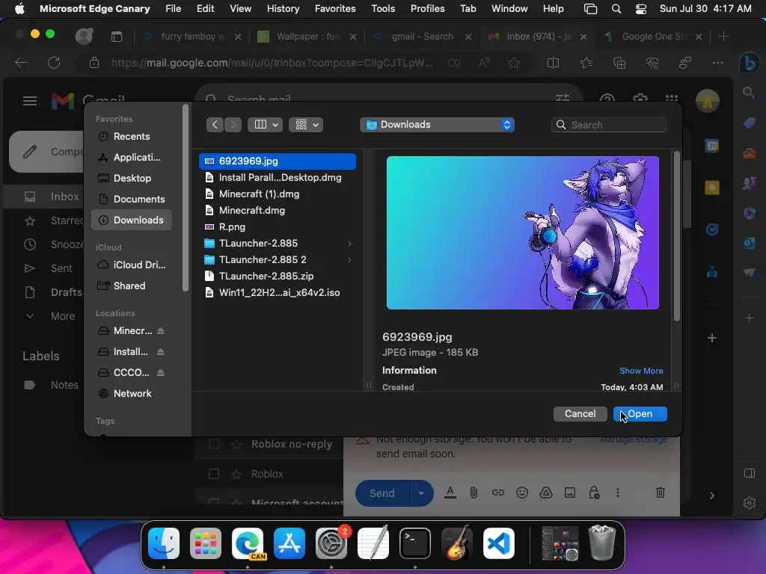Discard draft with trash icon
This screenshot has height=574, width=766.
point(660,493)
